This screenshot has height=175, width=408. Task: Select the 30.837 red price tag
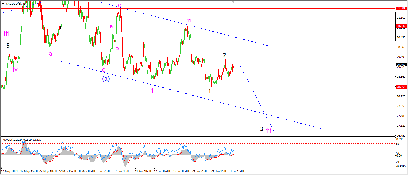tap(401, 26)
